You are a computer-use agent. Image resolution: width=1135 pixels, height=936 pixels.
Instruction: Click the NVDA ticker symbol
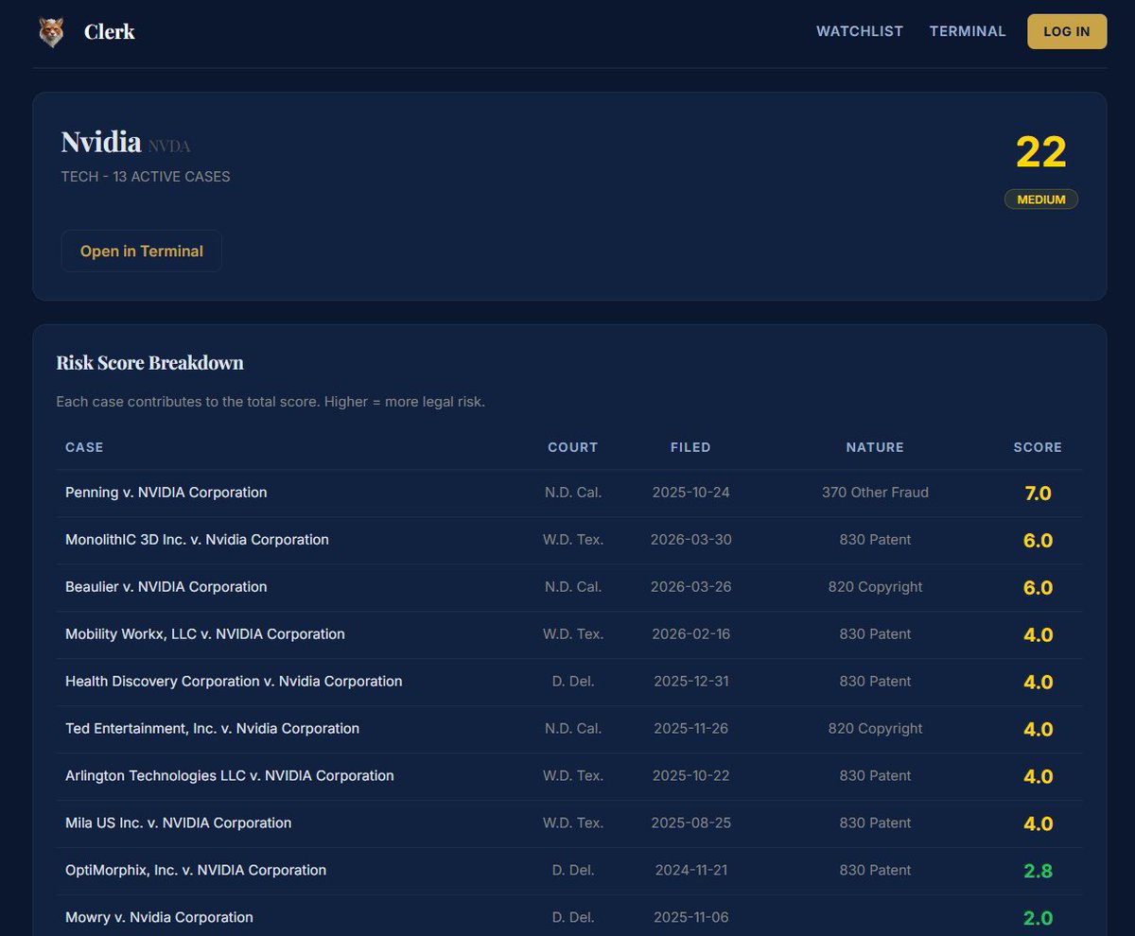169,146
